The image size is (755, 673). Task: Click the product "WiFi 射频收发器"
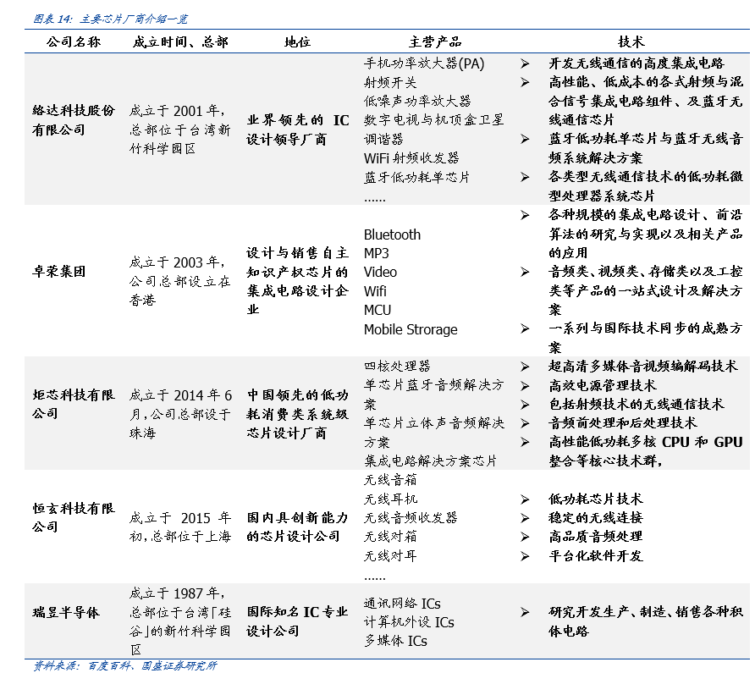[411, 158]
